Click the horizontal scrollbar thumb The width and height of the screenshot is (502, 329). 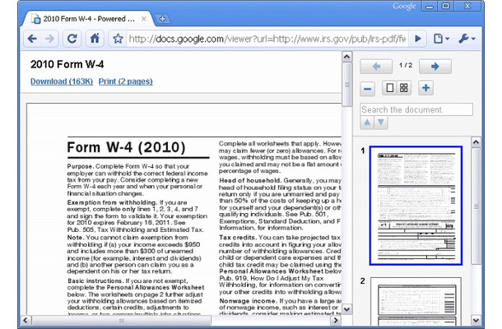point(121,320)
